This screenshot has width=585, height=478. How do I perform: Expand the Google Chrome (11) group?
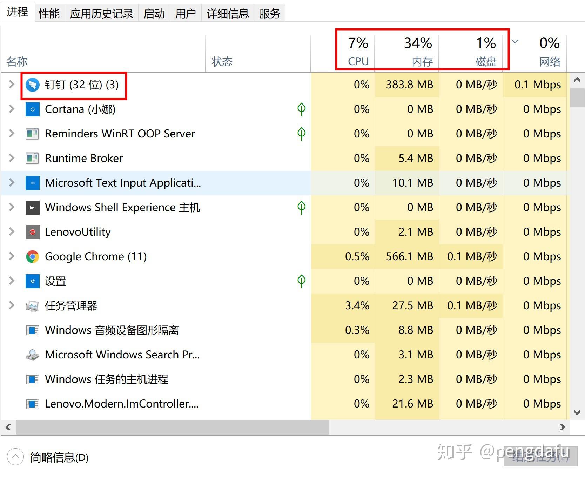coord(12,256)
